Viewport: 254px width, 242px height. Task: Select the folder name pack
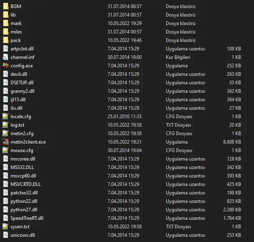point(15,40)
